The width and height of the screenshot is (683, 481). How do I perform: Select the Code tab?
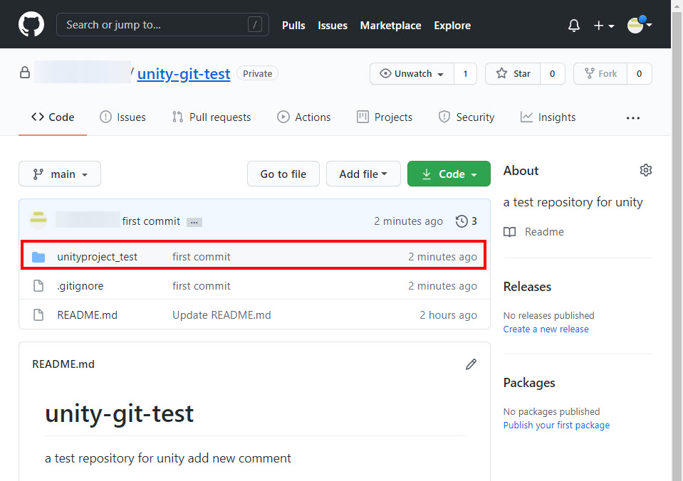tap(53, 117)
